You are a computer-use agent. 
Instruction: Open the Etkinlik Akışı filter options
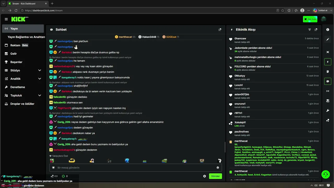pyautogui.click(x=310, y=30)
